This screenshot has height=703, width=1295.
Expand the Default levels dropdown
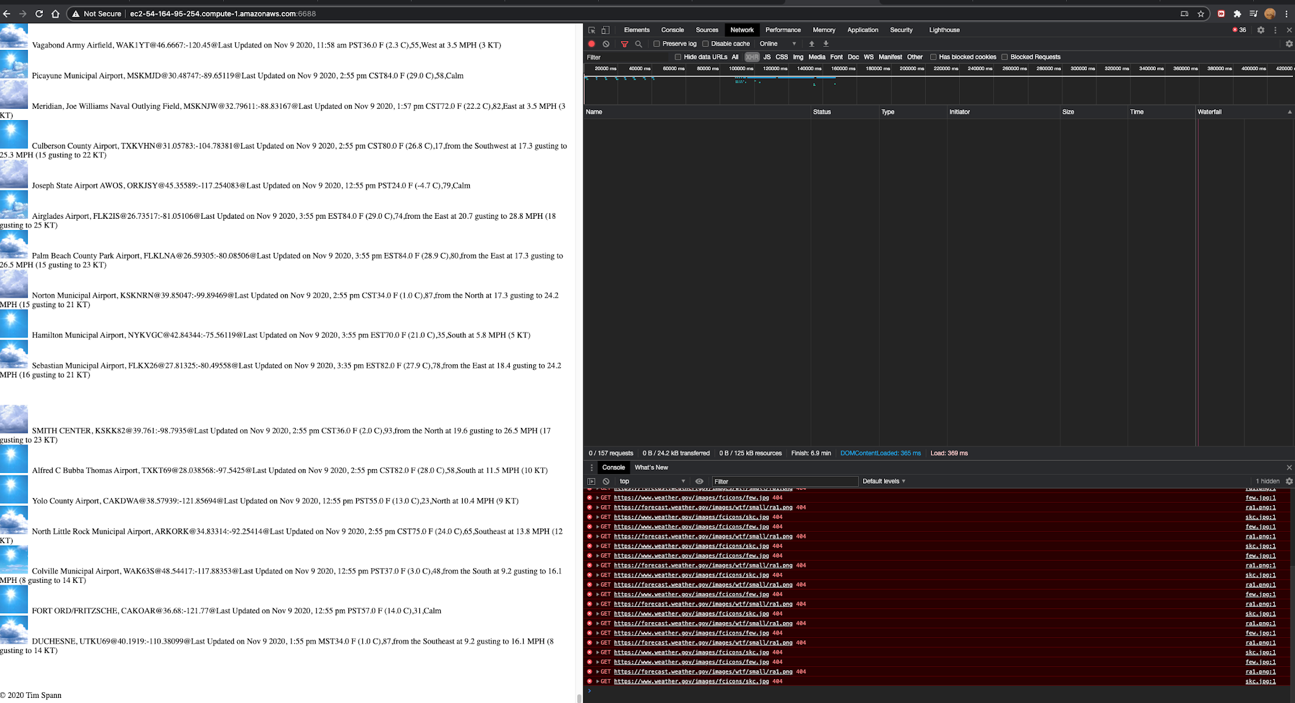pyautogui.click(x=883, y=481)
